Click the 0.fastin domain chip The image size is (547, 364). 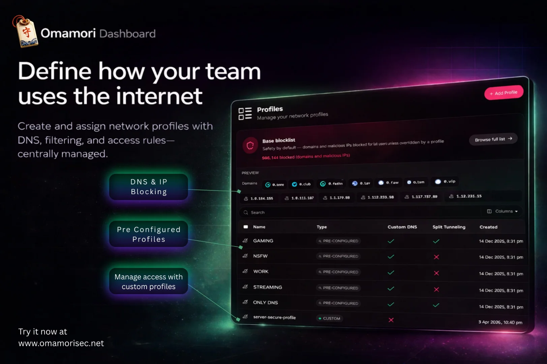coord(331,184)
